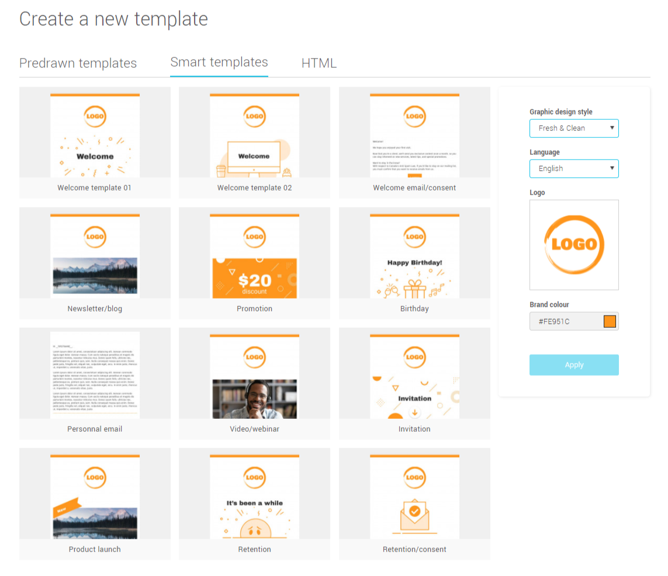This screenshot has width=668, height=576.
Task: Open the HTML tab
Action: pyautogui.click(x=319, y=63)
